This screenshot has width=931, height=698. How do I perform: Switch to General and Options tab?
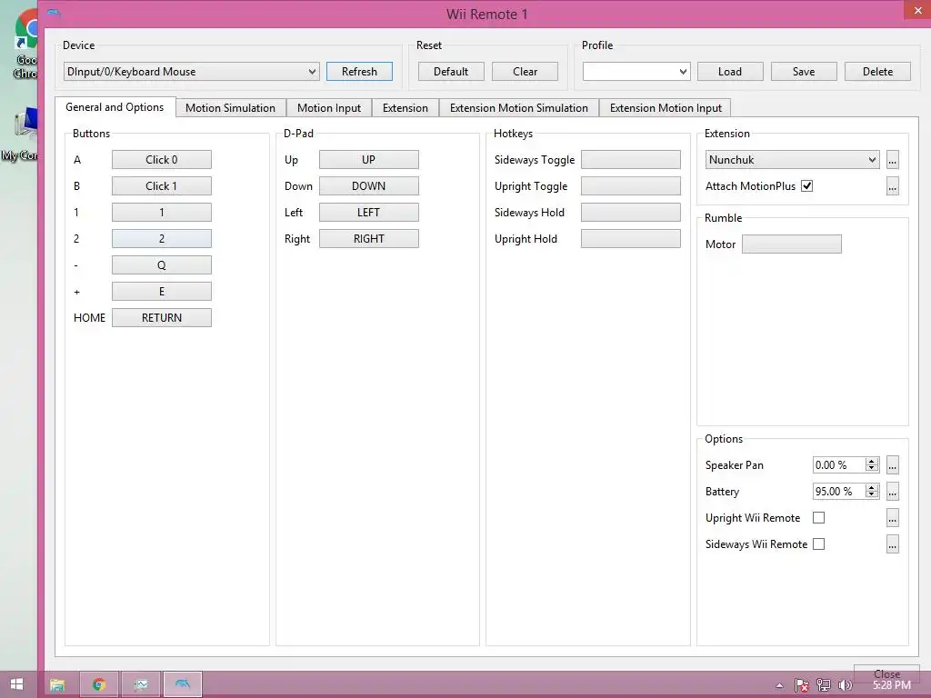pos(115,107)
